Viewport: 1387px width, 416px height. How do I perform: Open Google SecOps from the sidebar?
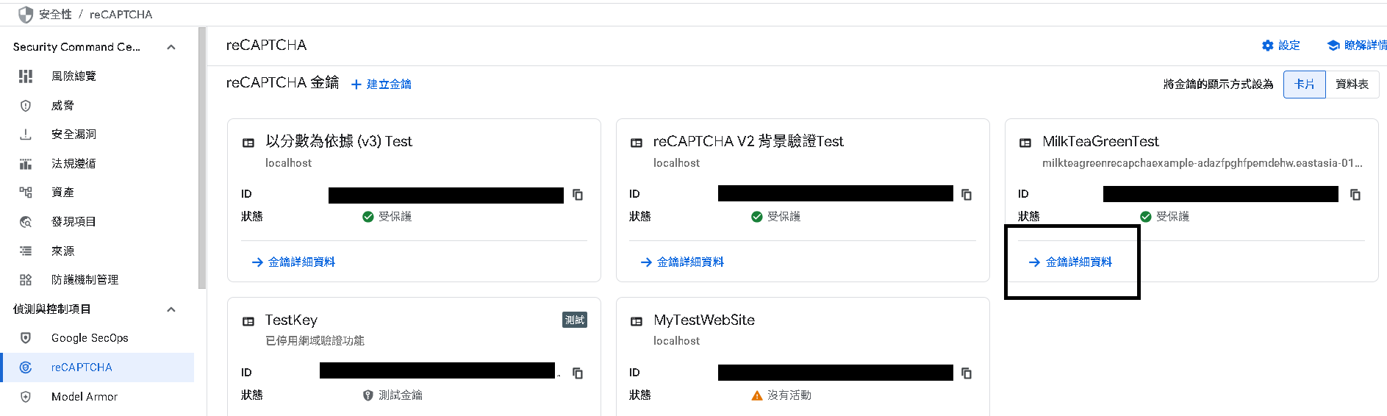click(90, 338)
